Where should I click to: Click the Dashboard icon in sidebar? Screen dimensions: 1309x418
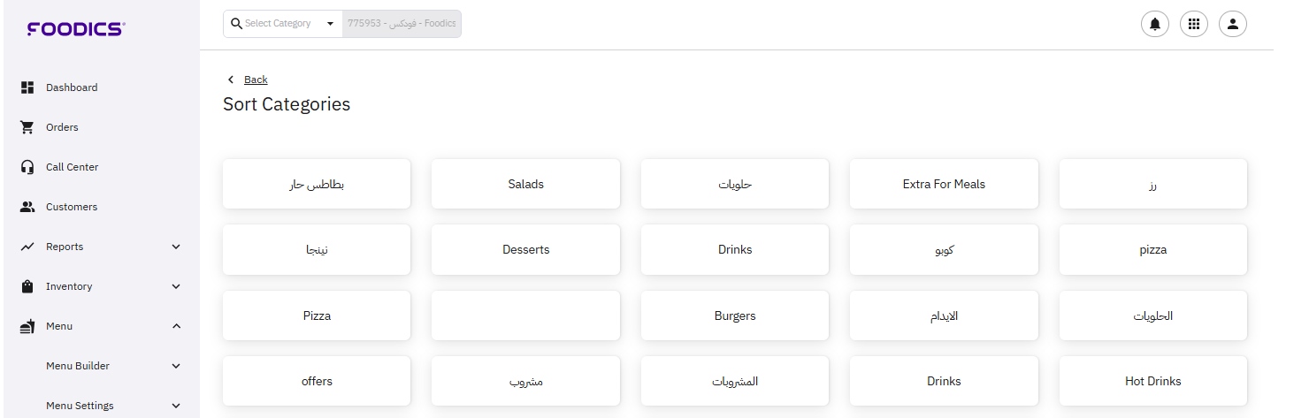pyautogui.click(x=27, y=87)
